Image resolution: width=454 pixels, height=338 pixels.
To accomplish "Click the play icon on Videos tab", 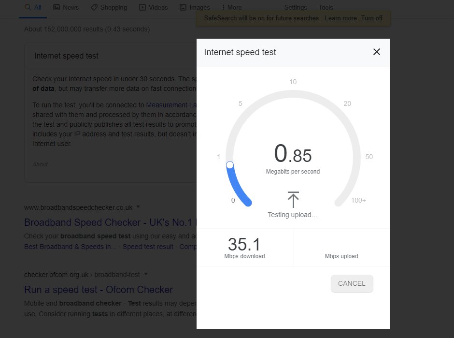I will (142, 7).
